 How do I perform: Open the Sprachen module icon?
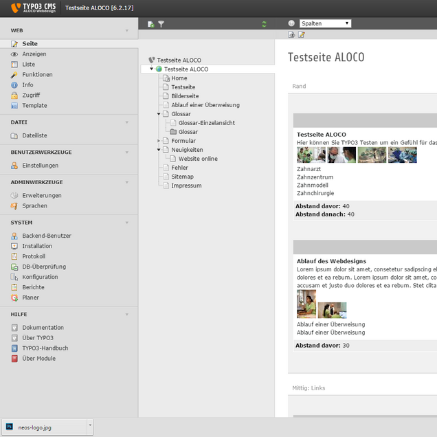pos(14,205)
